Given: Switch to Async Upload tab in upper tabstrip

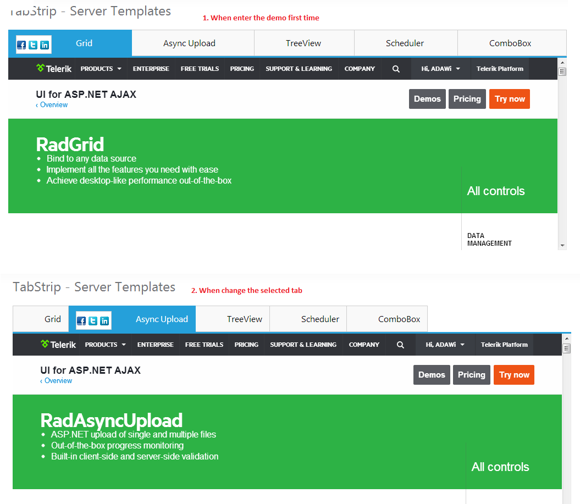Looking at the screenshot, I should 189,43.
